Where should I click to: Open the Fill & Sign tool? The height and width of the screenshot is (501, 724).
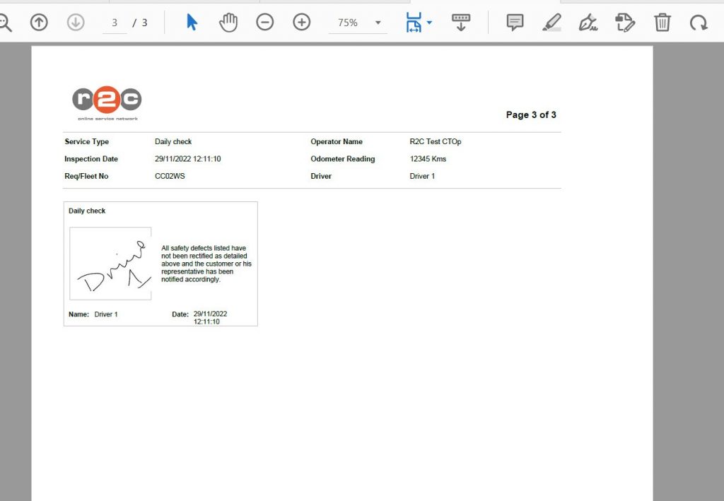[x=588, y=22]
